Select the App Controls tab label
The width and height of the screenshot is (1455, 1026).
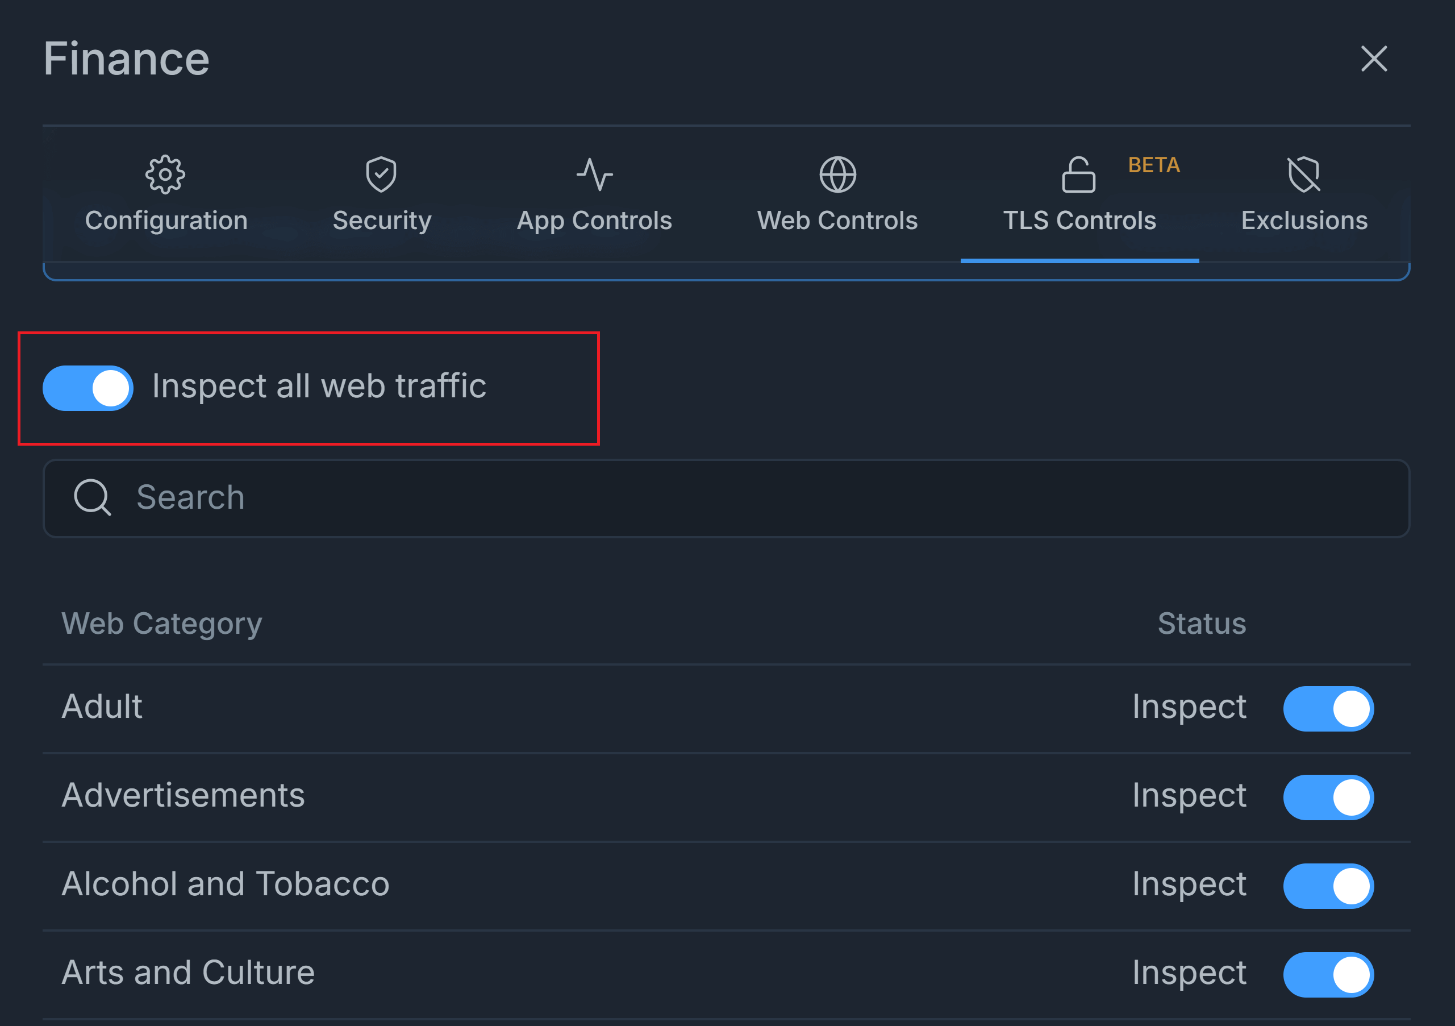[594, 220]
